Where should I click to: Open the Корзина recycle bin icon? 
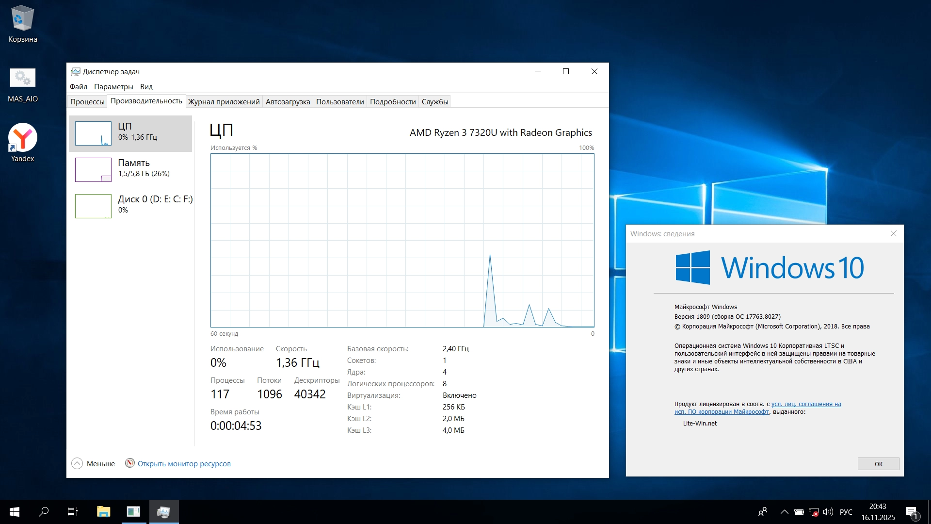(22, 19)
